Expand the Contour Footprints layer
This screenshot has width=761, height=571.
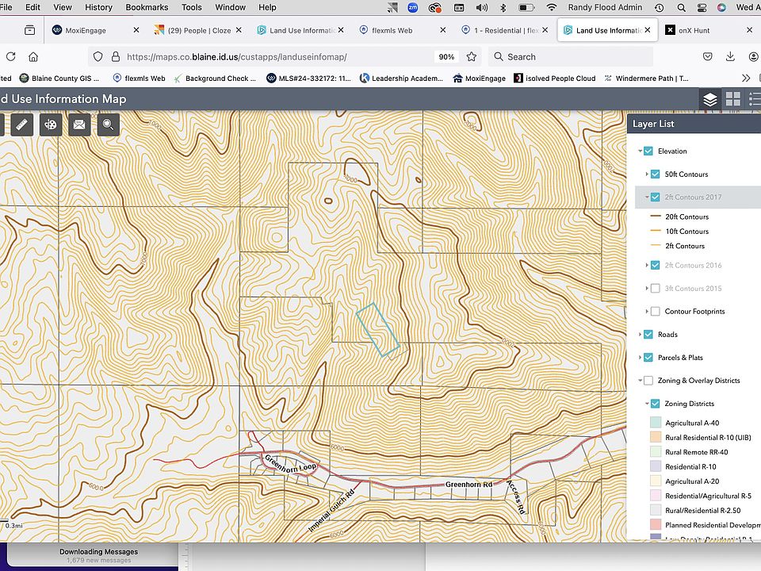[x=647, y=311]
